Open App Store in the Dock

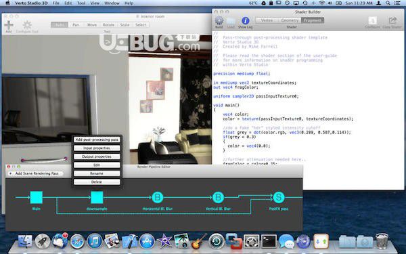[147, 241]
